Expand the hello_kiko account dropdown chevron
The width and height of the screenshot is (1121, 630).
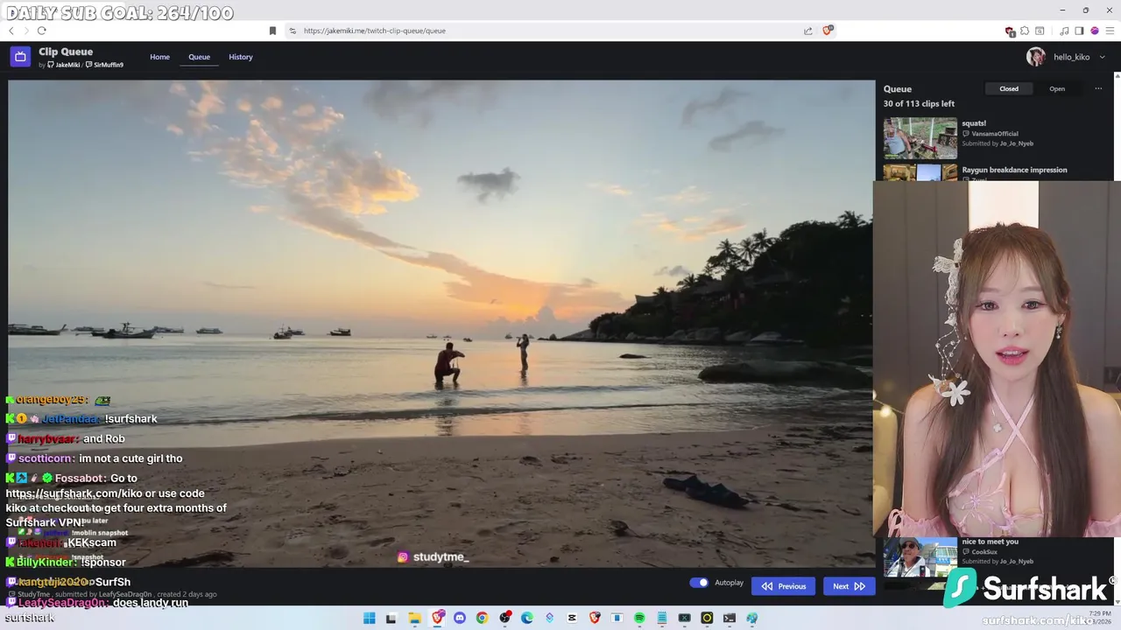(x=1102, y=57)
